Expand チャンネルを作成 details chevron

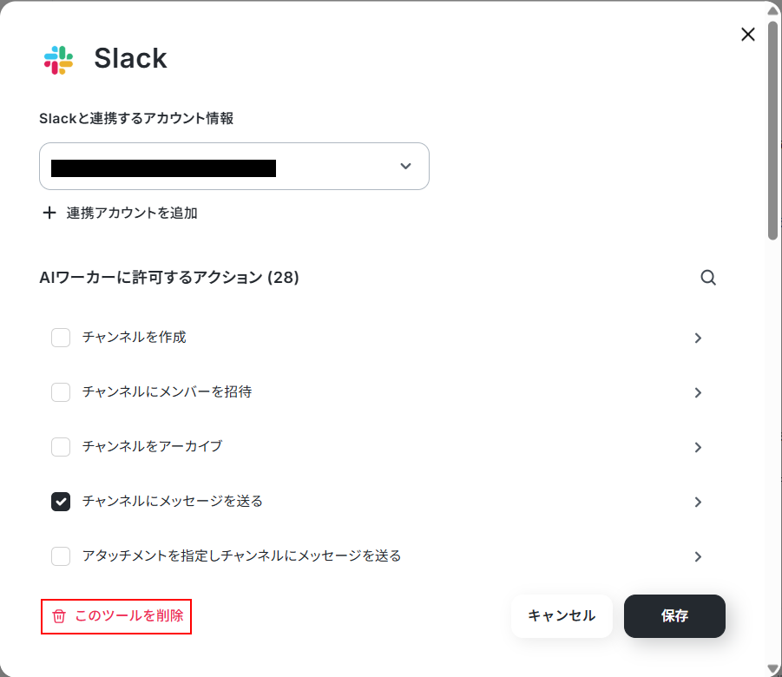[698, 338]
